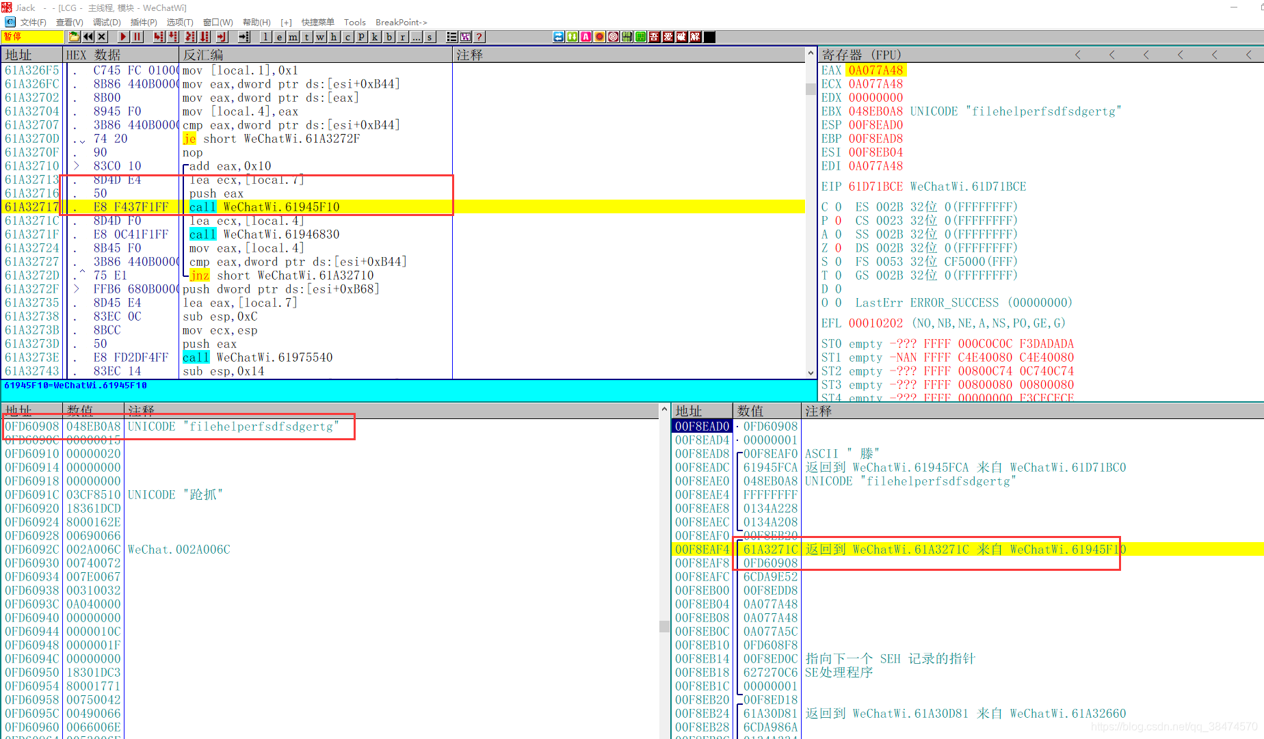Screen dimensions: 1264x739
Task: Show Threads window with the 't' button
Action: point(306,37)
